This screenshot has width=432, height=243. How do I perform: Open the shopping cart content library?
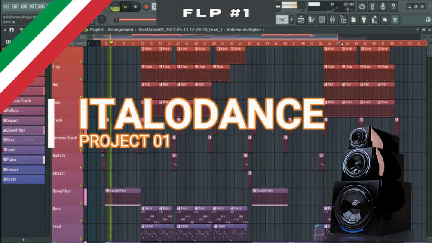pyautogui.click(x=395, y=19)
